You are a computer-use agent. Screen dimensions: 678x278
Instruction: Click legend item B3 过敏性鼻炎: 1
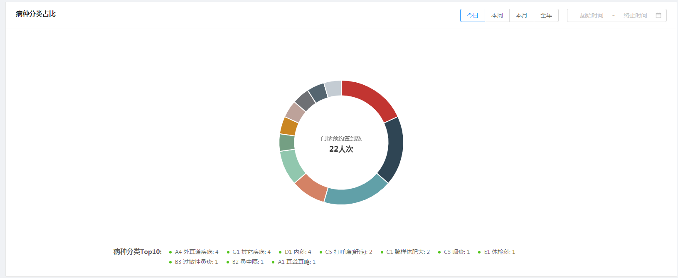(193, 262)
